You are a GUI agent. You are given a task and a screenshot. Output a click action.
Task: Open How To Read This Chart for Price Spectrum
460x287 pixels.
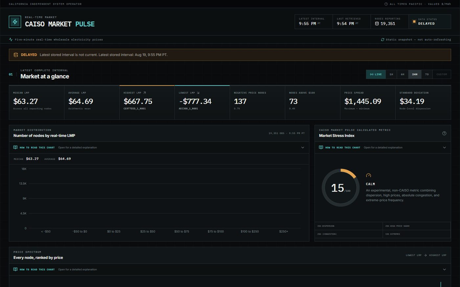[230, 269]
